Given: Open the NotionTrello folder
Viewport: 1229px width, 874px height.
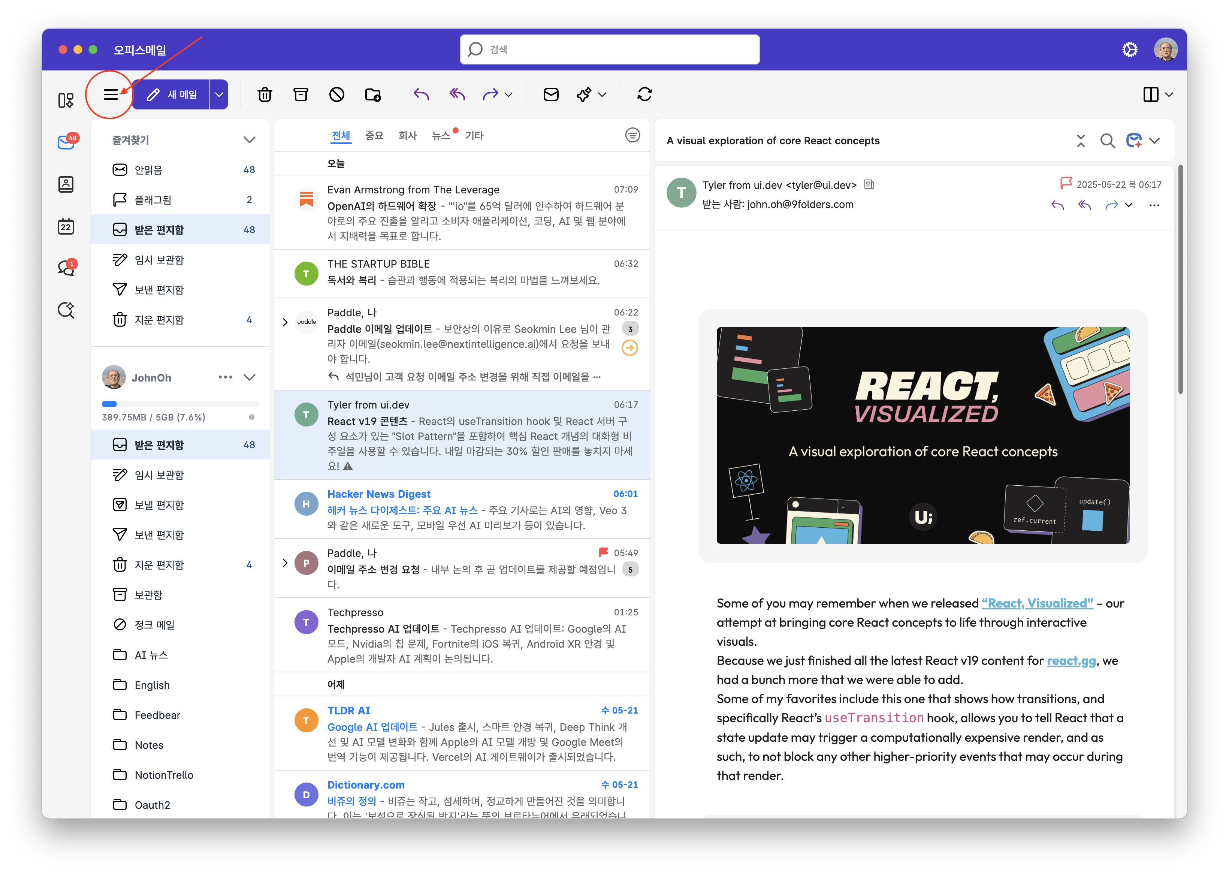Looking at the screenshot, I should tap(180, 775).
